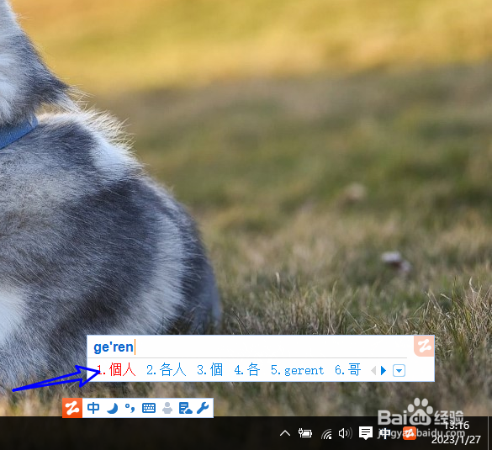Open the orange IME logo on status bar

(72, 408)
